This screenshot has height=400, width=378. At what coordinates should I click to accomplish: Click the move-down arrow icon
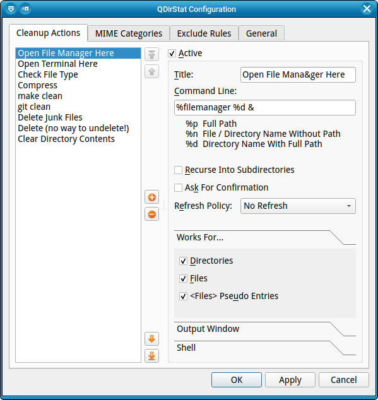coord(151,339)
